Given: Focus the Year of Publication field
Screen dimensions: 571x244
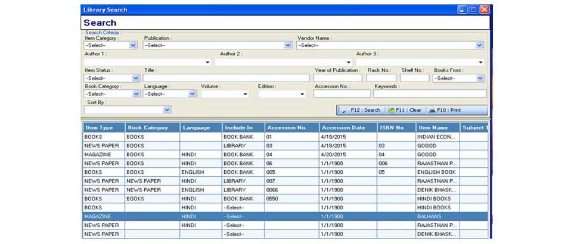Looking at the screenshot, I should [x=337, y=78].
